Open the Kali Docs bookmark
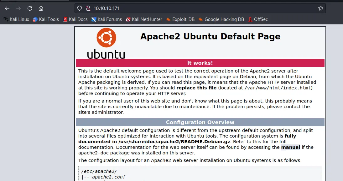Screen dimensions: 343x181 (x=75, y=19)
